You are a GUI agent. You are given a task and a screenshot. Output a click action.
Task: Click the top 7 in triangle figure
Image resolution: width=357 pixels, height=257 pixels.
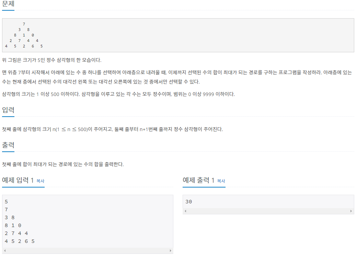point(24,24)
